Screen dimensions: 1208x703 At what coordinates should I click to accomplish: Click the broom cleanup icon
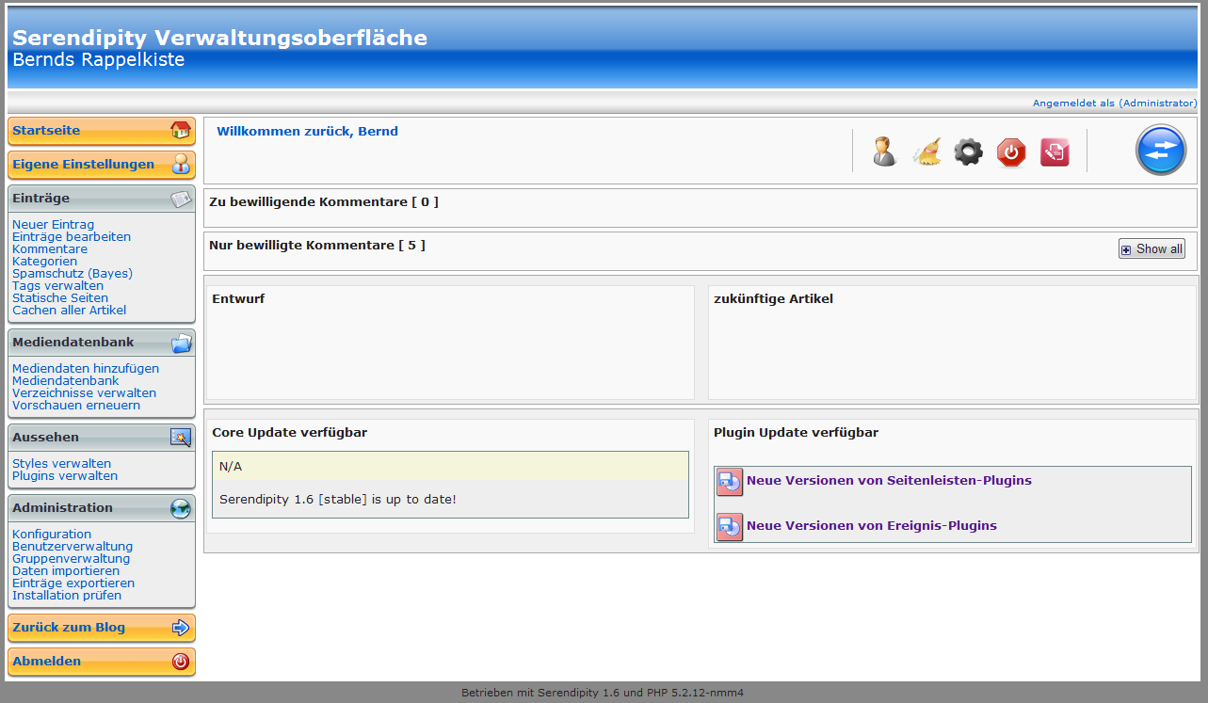tap(926, 152)
